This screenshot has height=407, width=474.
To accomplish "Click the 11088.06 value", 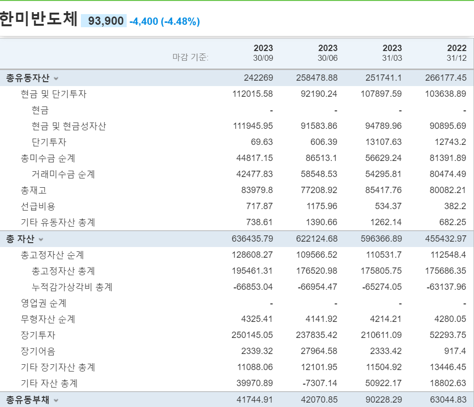I will tap(255, 367).
